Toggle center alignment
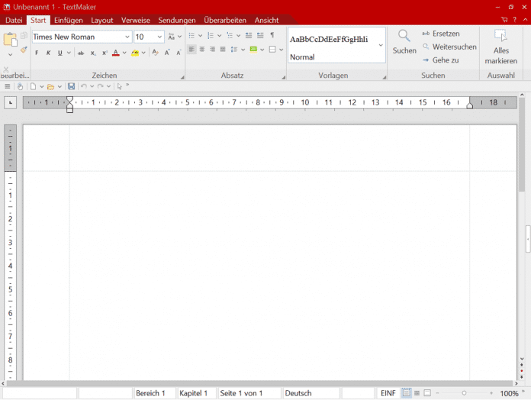 coord(202,50)
